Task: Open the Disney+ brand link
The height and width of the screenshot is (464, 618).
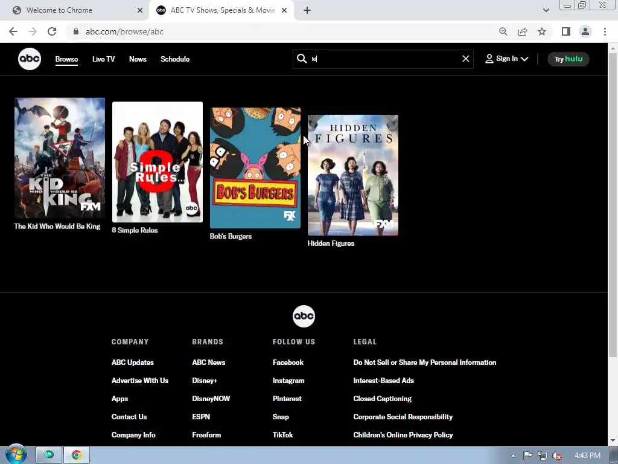Action: coord(205,381)
